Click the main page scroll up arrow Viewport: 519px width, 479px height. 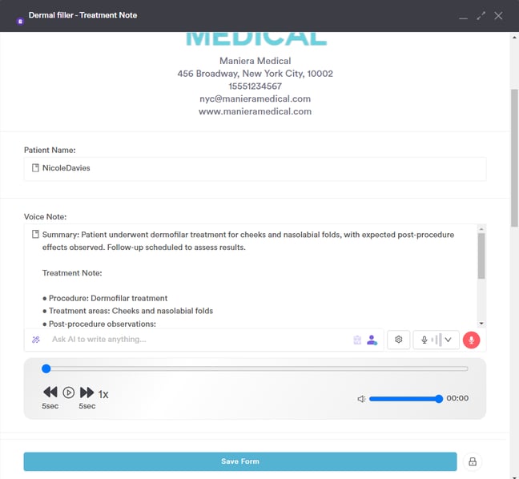click(514, 37)
